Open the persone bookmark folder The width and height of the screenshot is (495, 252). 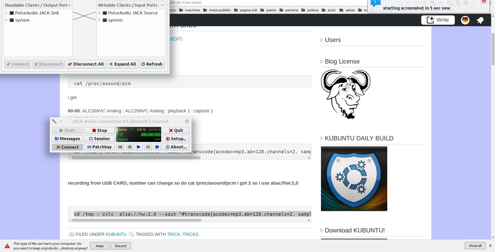(289, 10)
